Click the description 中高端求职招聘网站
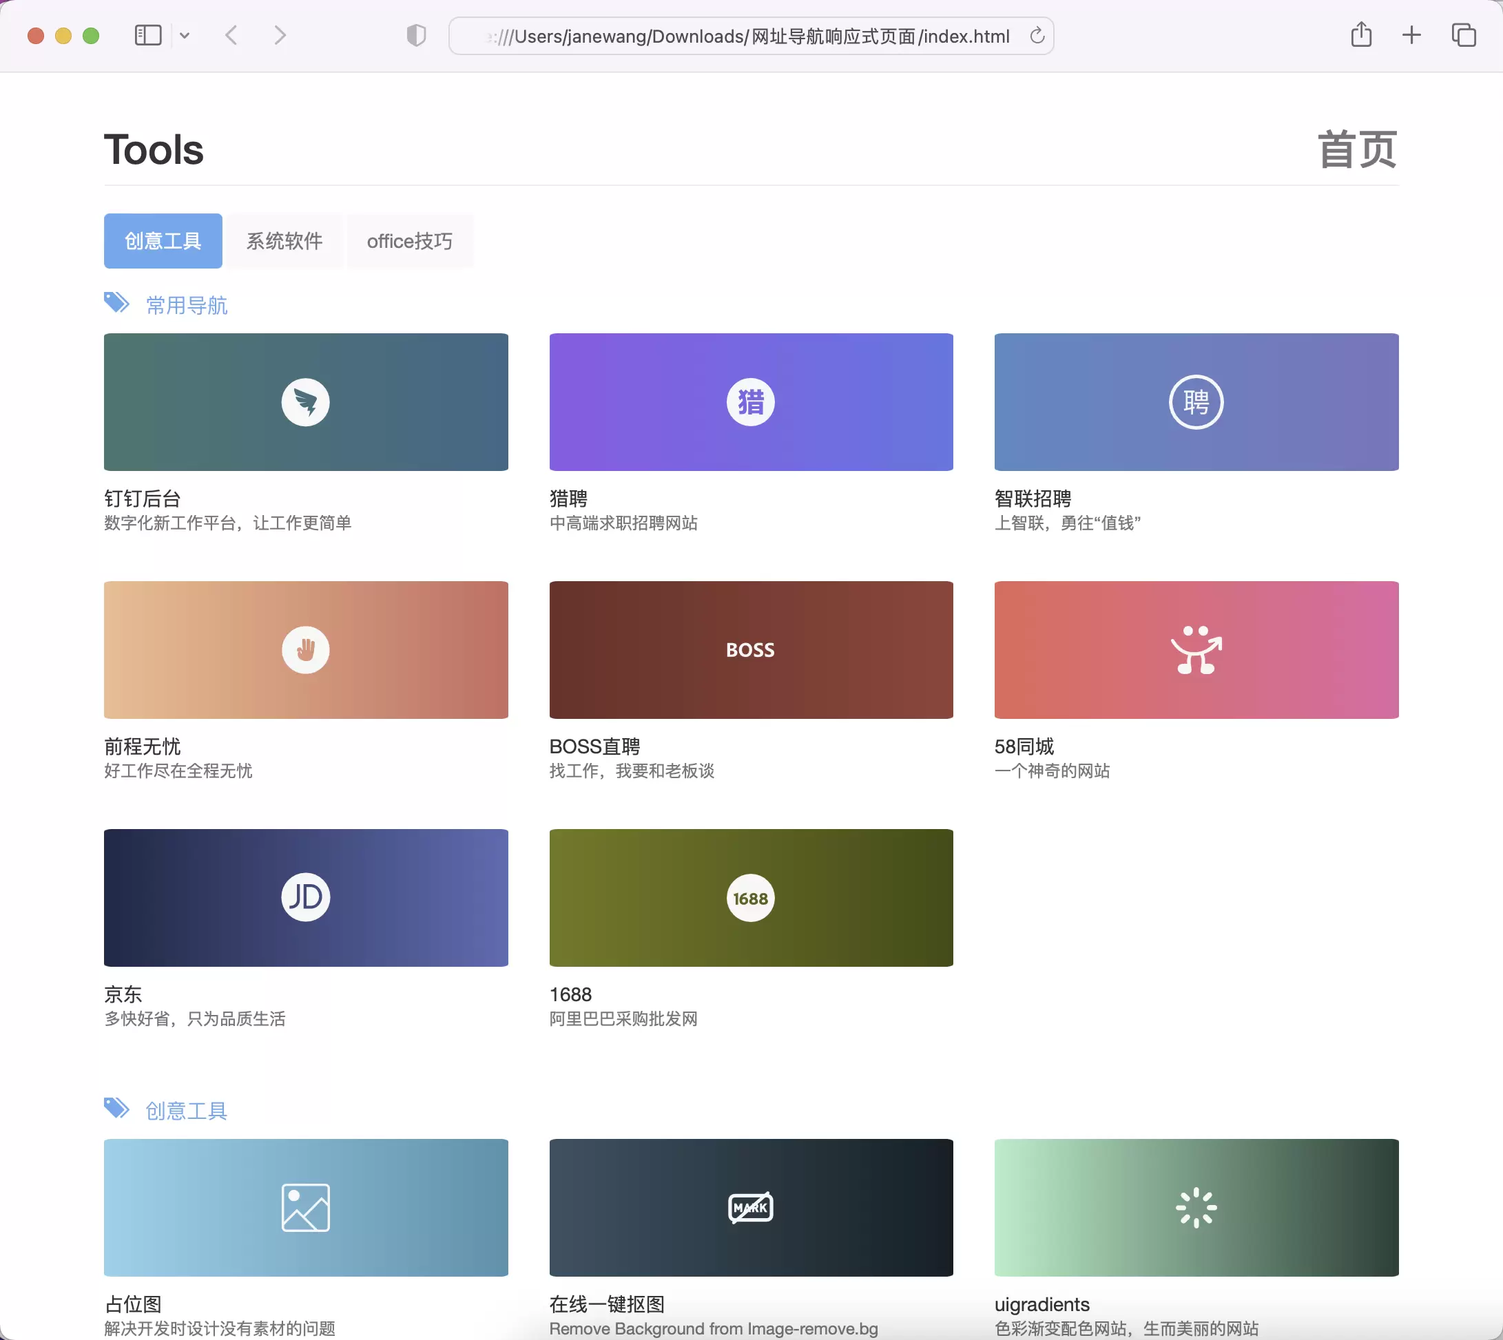Image resolution: width=1503 pixels, height=1340 pixels. point(623,523)
